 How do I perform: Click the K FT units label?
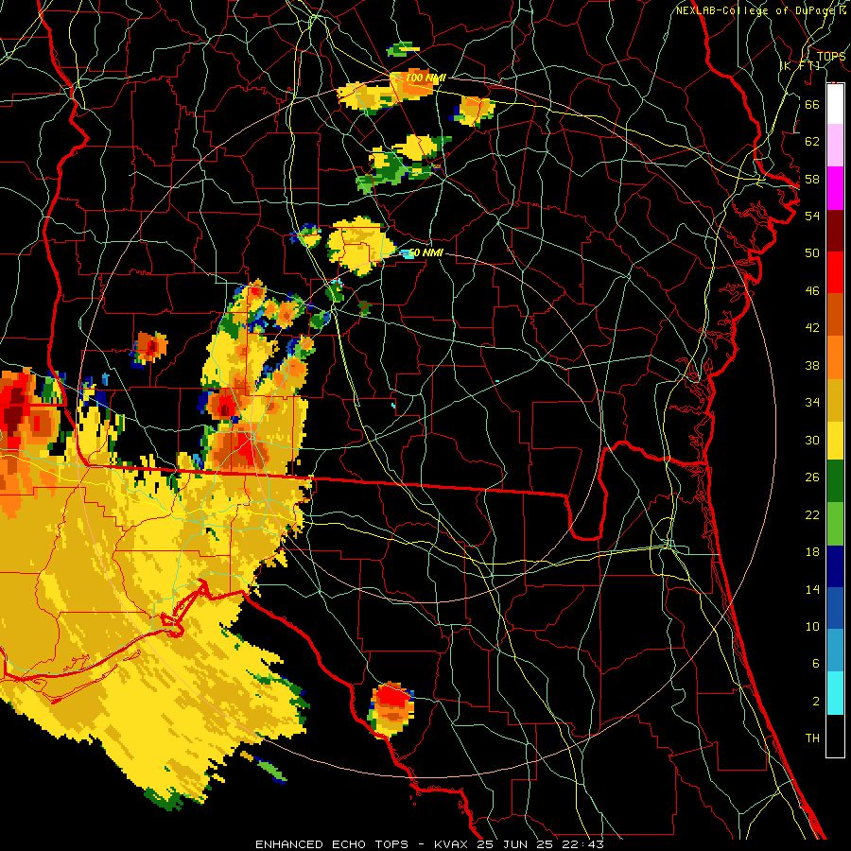(800, 66)
